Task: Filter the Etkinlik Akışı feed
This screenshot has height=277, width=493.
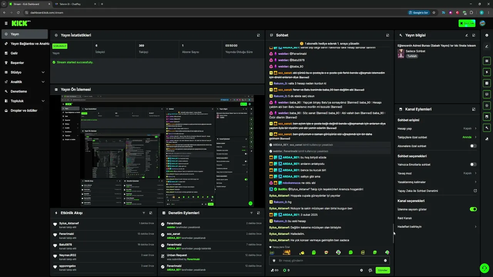Action: (144, 213)
